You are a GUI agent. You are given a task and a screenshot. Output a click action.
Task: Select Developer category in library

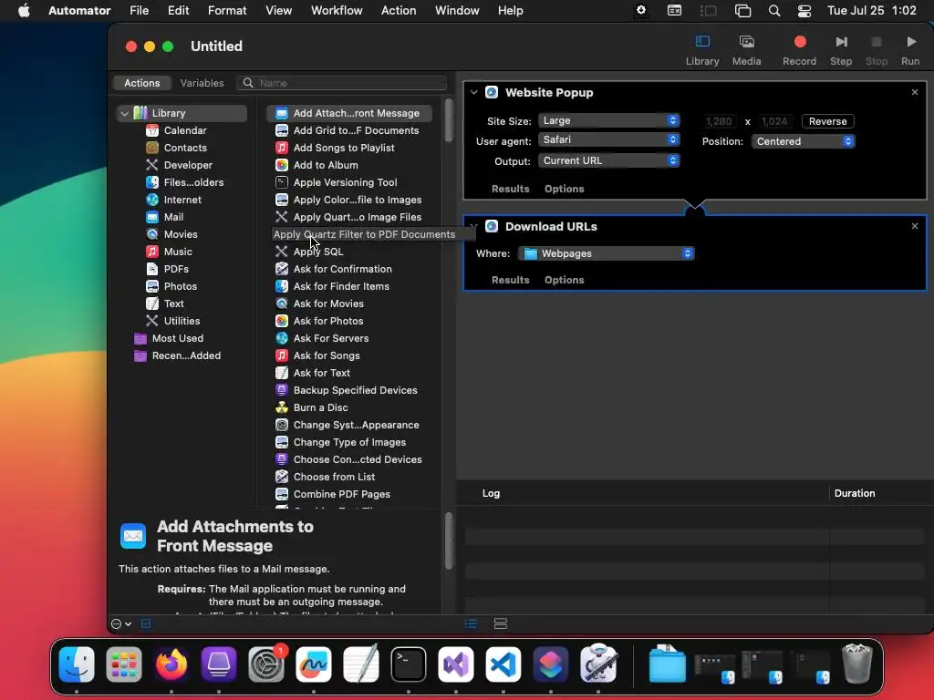[x=188, y=165]
